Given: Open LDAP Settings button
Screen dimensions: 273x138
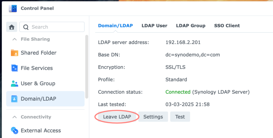Looking at the screenshot, I should tap(153, 117).
